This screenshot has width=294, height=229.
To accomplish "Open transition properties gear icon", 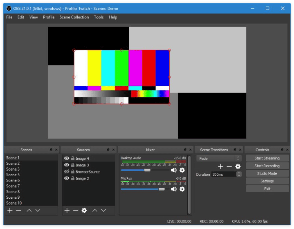I will tap(238, 166).
